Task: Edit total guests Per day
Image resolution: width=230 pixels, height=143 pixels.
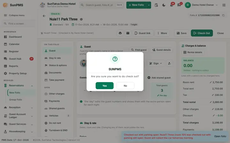Action: coord(162,95)
